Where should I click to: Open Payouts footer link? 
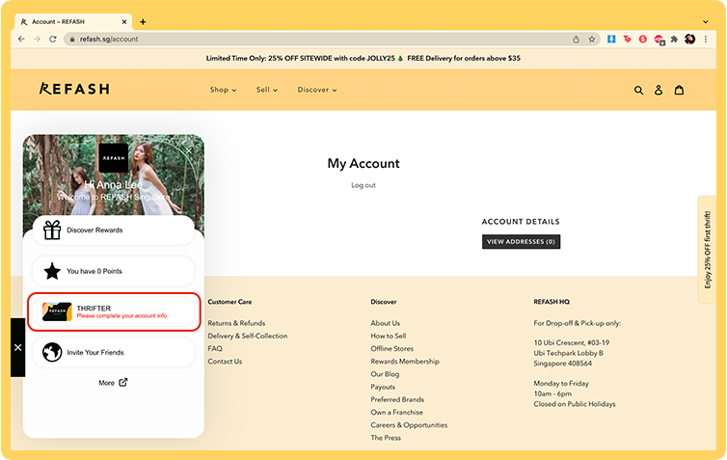pos(383,387)
